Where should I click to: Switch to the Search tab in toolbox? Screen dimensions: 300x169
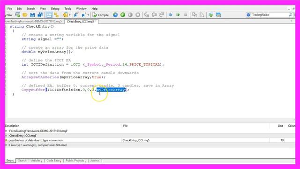click(x=22, y=161)
